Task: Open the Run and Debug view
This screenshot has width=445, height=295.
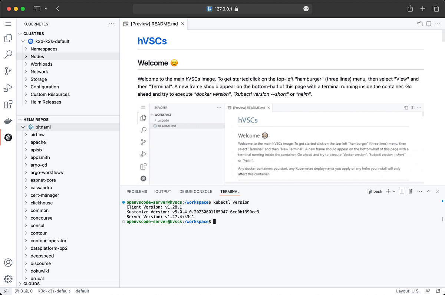Action: [8, 88]
